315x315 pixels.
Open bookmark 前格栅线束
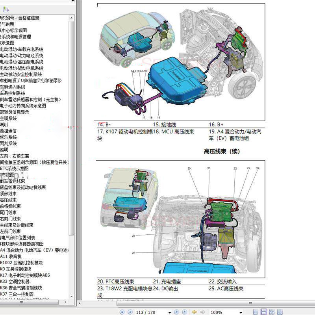click(x=11, y=206)
